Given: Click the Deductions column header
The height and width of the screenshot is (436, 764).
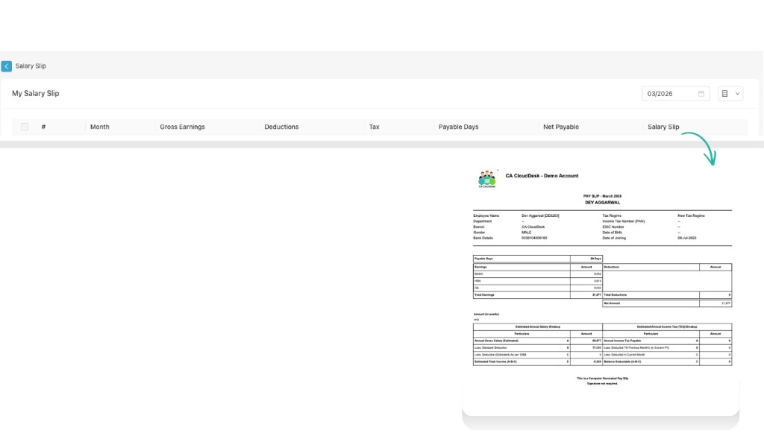Looking at the screenshot, I should [x=281, y=127].
